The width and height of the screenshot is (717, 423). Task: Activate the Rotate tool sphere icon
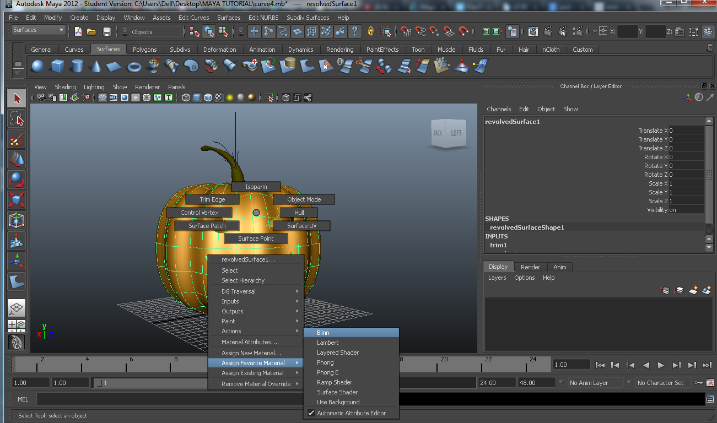click(x=17, y=180)
